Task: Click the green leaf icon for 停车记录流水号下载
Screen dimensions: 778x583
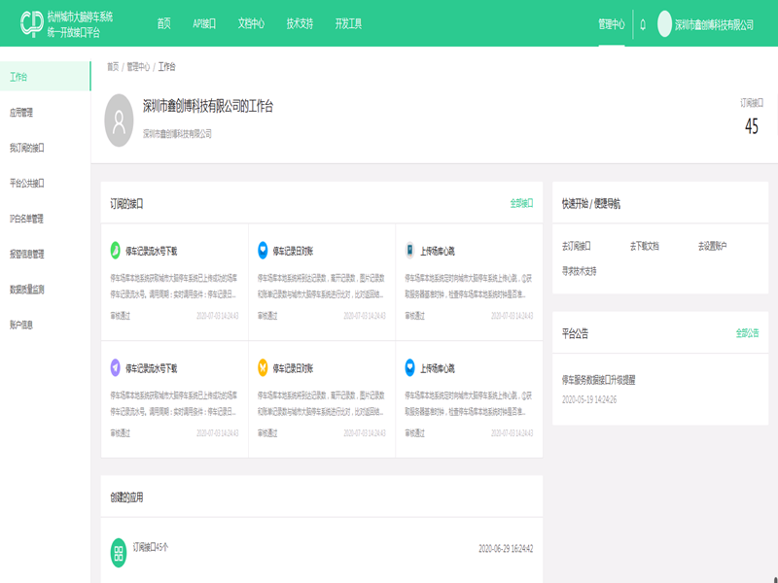Action: tap(116, 250)
